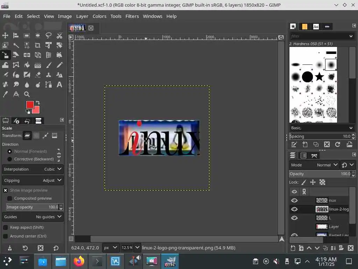Image resolution: width=358 pixels, height=269 pixels.
Task: Hide the L layer
Action: (294, 218)
